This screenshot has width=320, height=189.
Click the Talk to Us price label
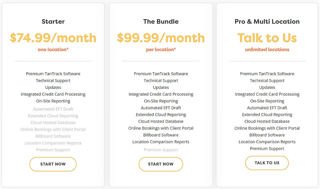click(x=267, y=38)
